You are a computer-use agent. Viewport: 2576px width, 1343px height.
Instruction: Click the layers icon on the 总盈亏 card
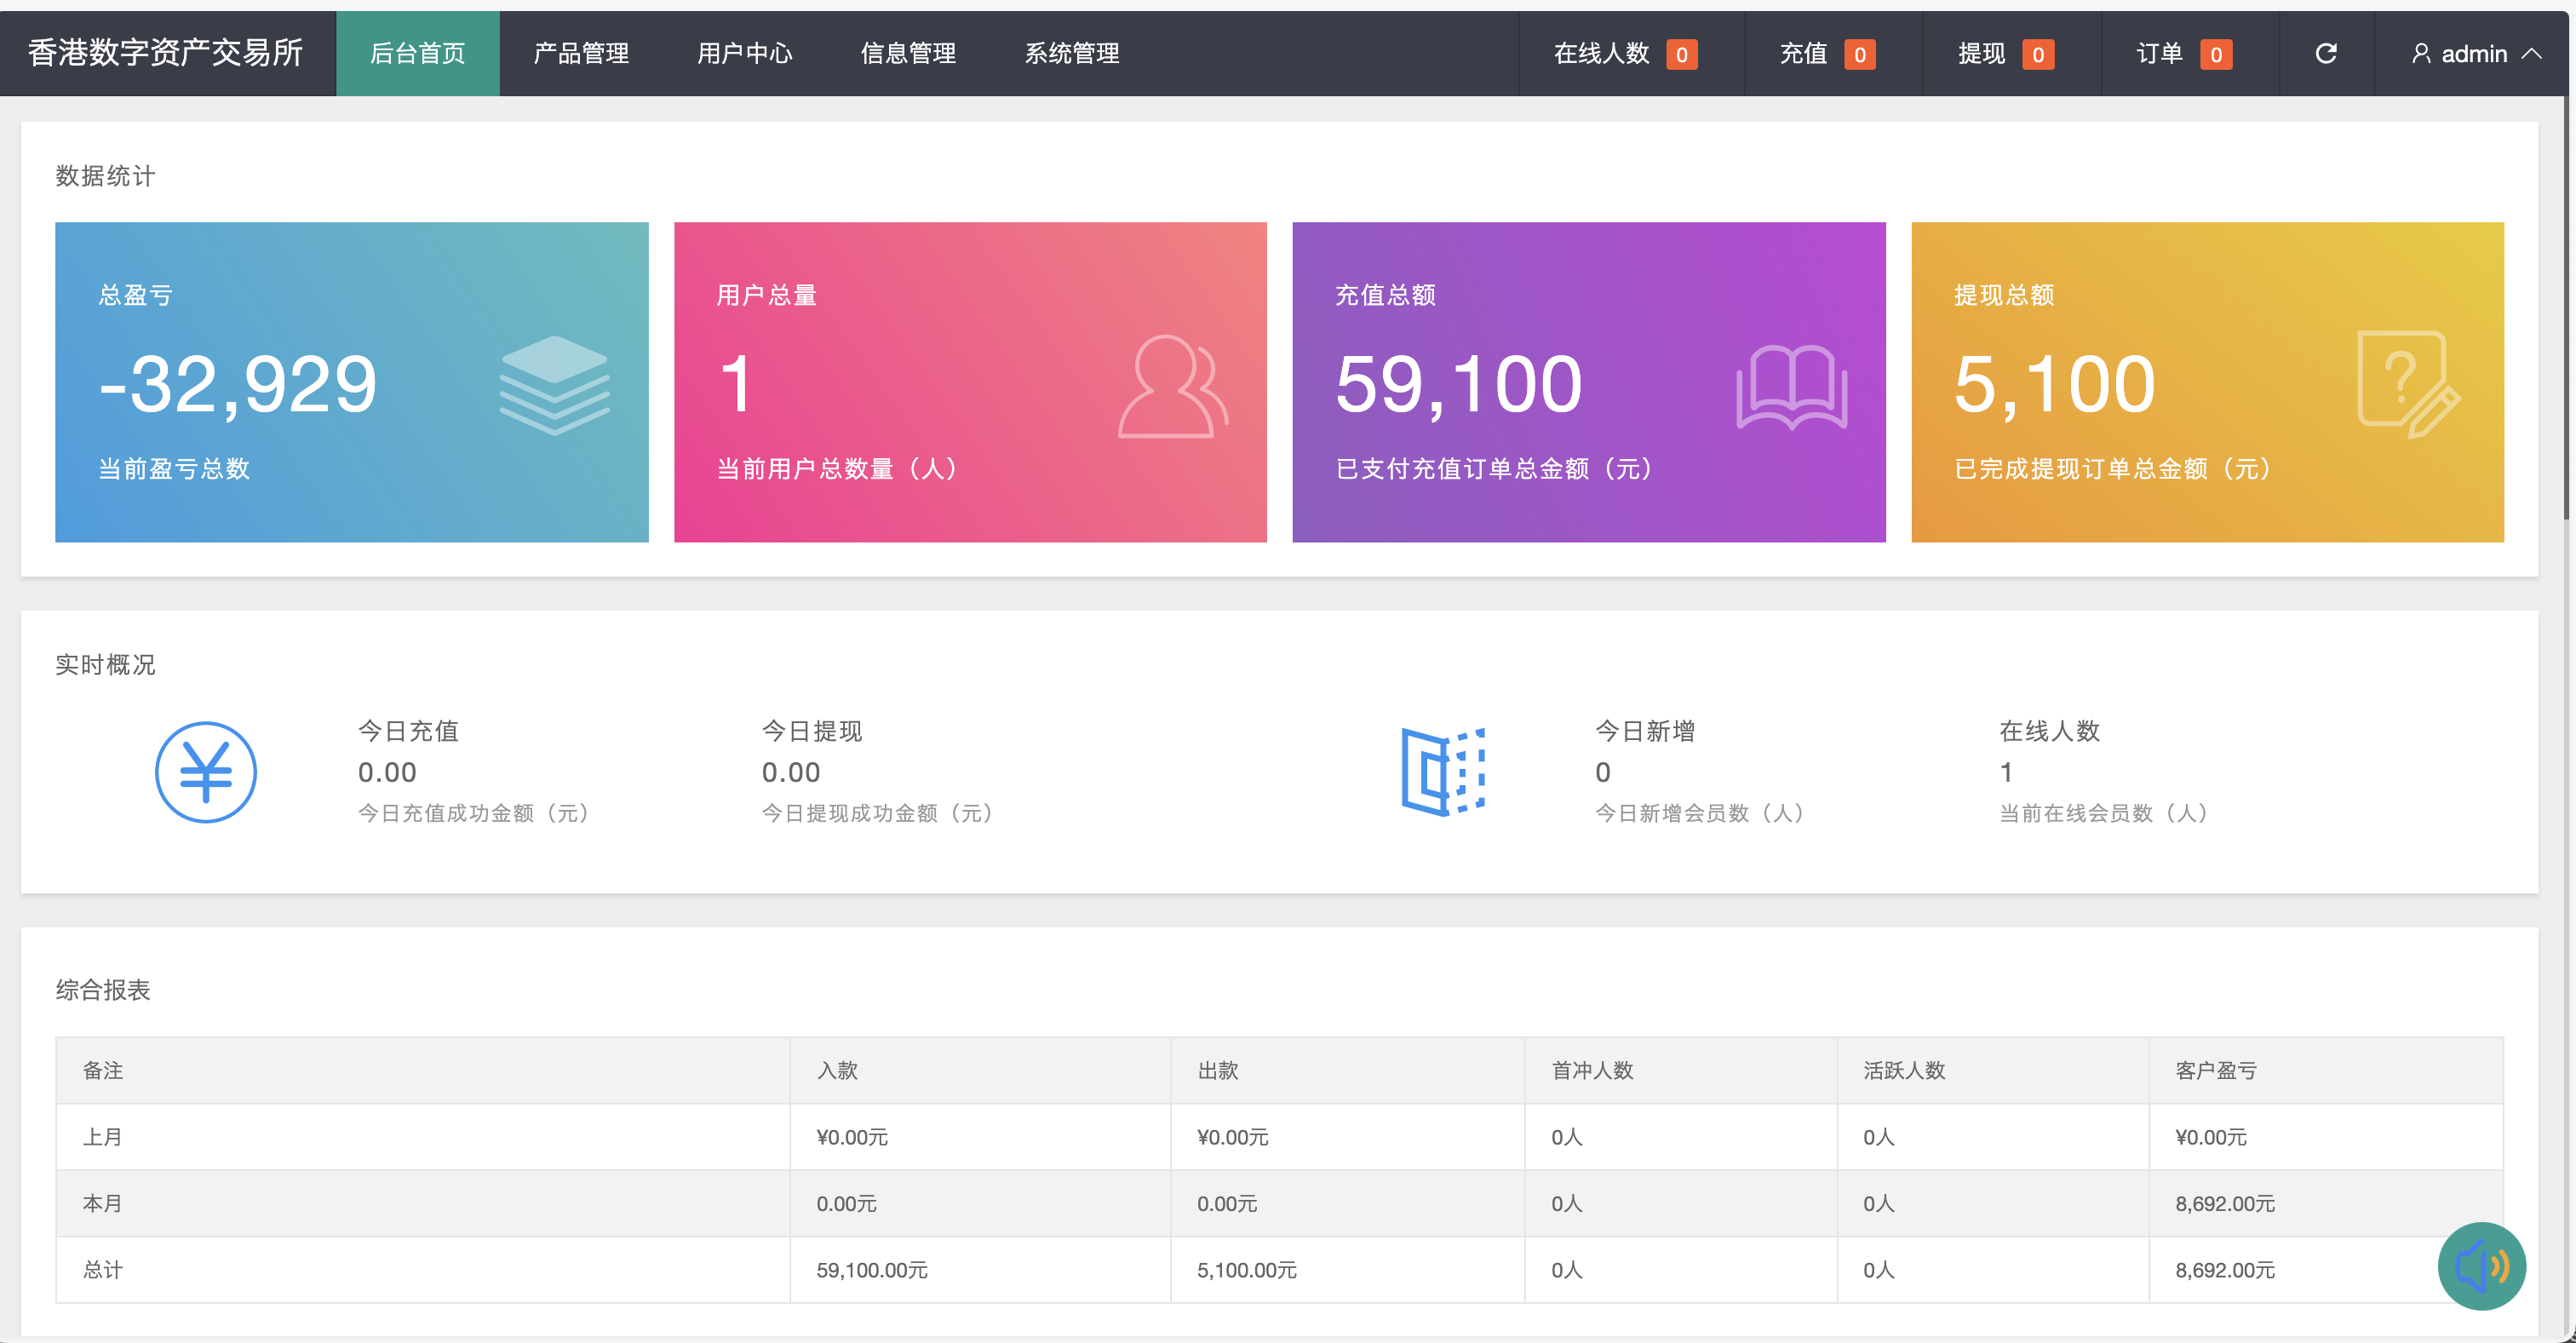[556, 385]
